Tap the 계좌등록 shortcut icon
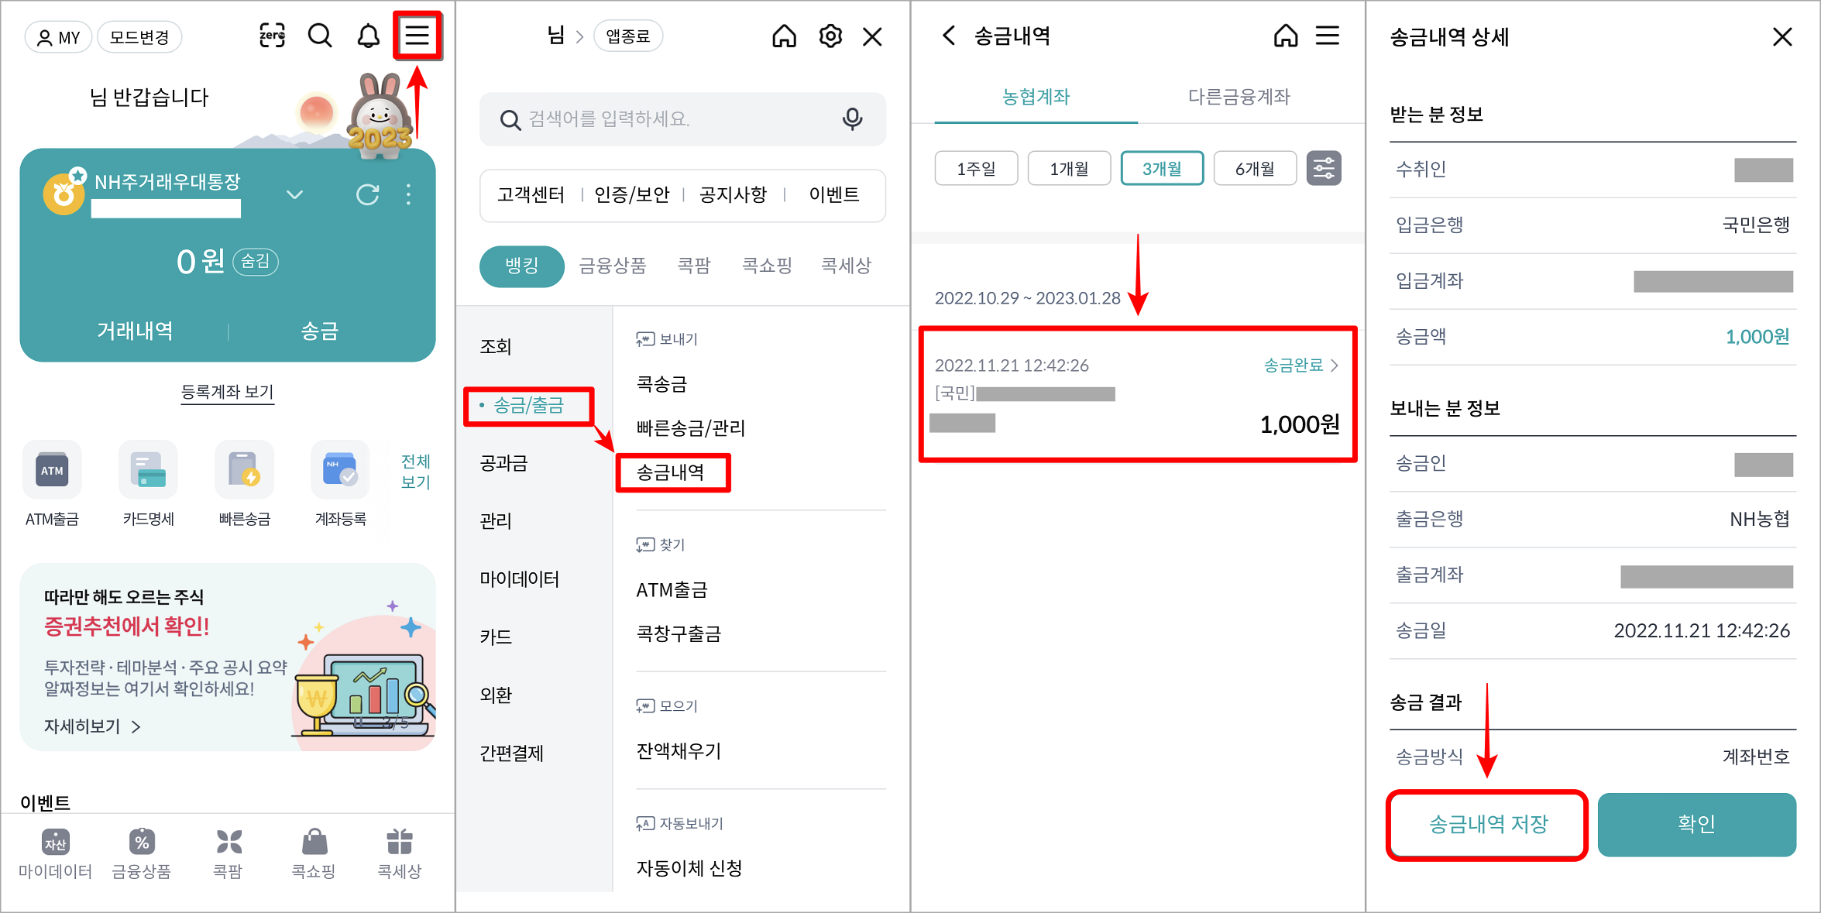This screenshot has height=913, width=1821. pyautogui.click(x=339, y=470)
